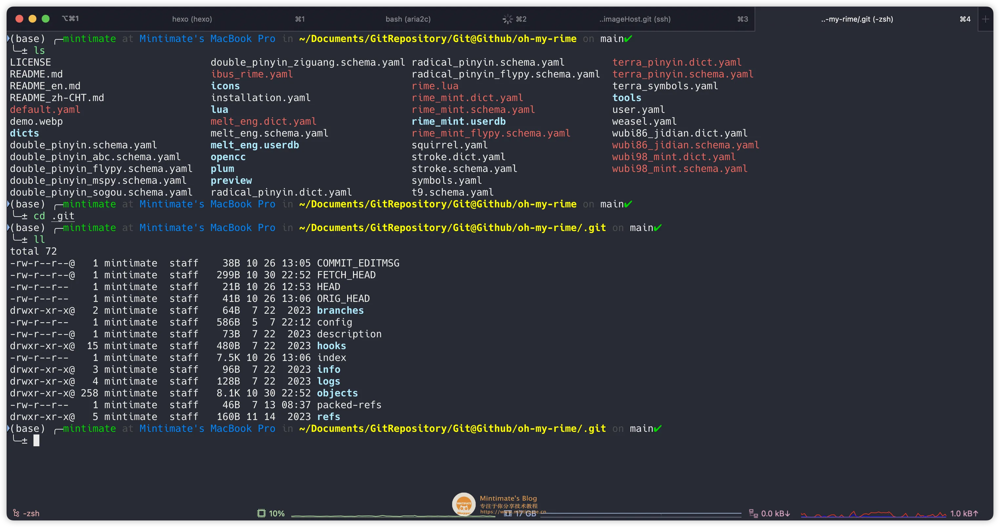This screenshot has width=1000, height=527.
Task: Click the -zsh job icon in status bar
Action: (x=16, y=513)
